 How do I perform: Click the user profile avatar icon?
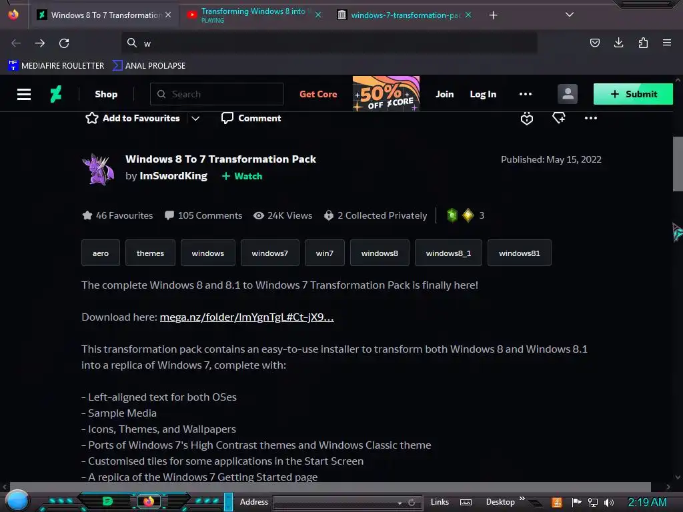pos(568,94)
